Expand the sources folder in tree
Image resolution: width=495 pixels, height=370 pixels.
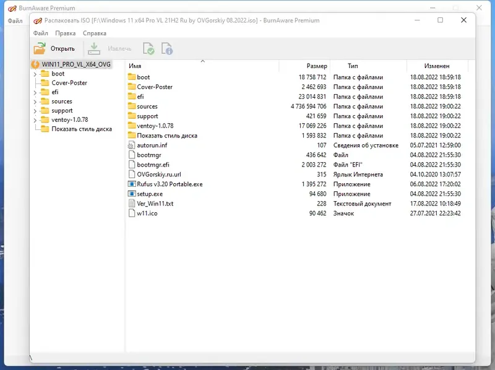(35, 102)
